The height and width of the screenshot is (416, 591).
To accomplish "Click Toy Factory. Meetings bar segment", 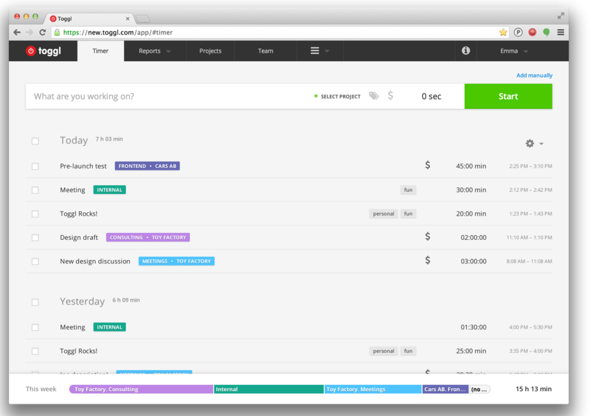I will pos(373,389).
